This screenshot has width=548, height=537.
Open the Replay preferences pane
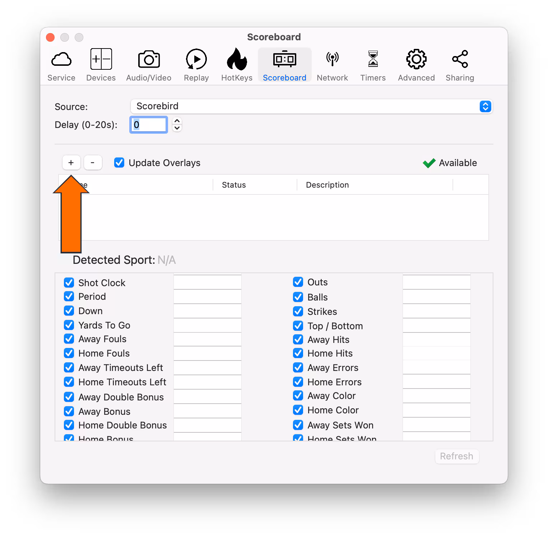(196, 66)
